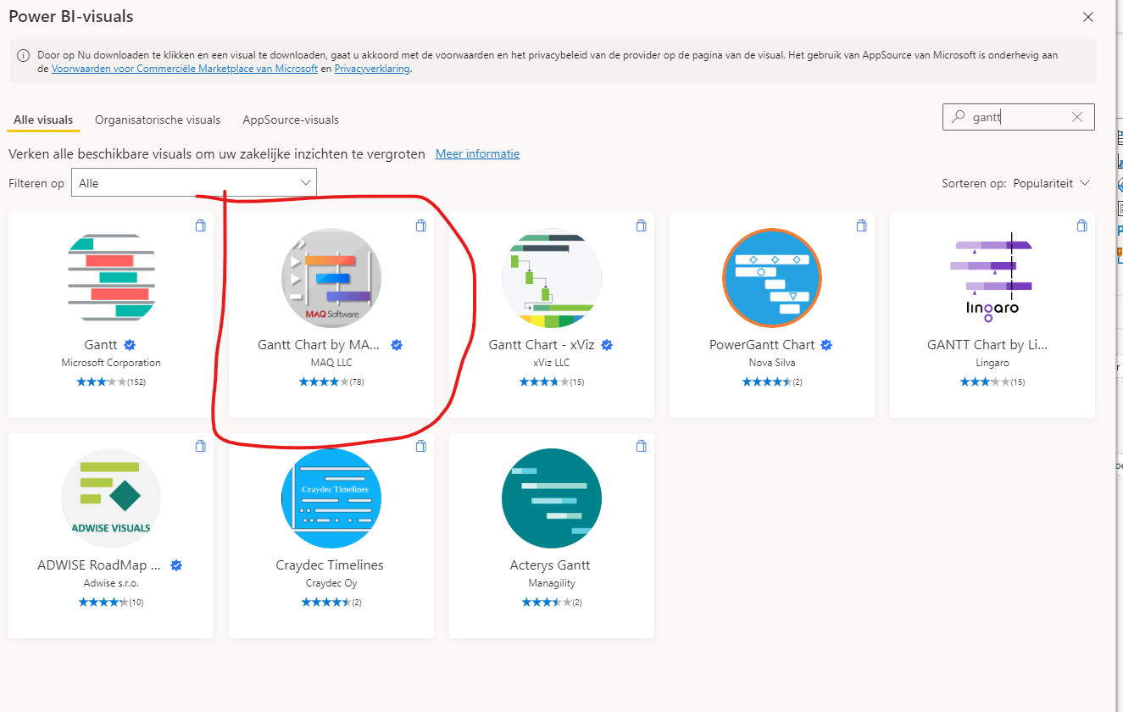Open the Filteren op dropdown showing Alle
This screenshot has width=1123, height=712.
(194, 183)
